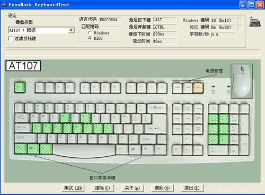265x195 pixels.
Task: Select the BIOS radio button under 匹配键码
Action: 90,38
